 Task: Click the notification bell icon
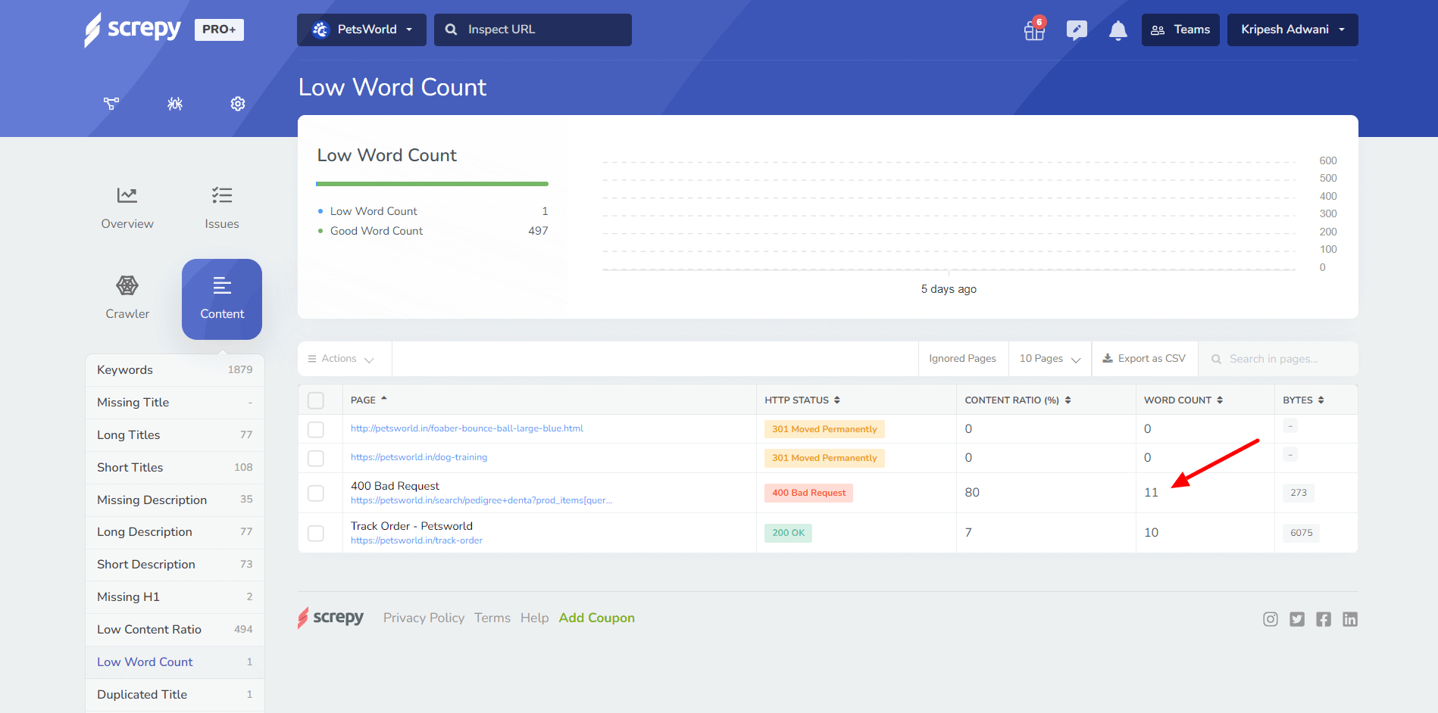1118,30
